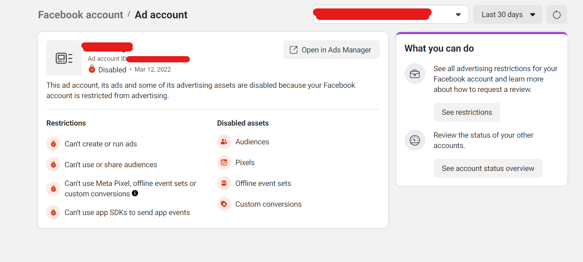
Task: Click the restriction icon for Can't create or run ads
Action: coord(53,144)
